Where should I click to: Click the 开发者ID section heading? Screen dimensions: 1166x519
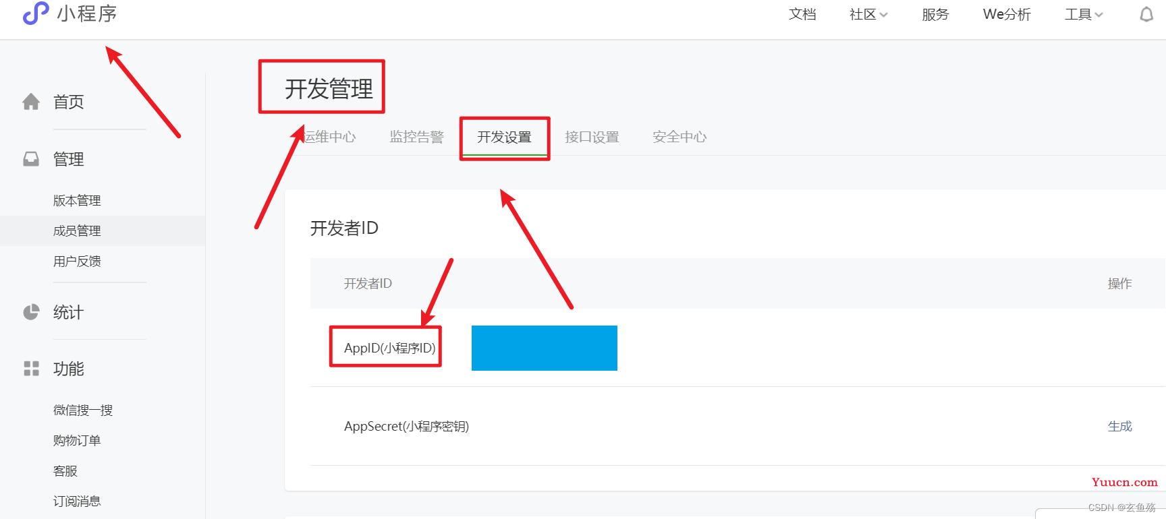(x=344, y=228)
